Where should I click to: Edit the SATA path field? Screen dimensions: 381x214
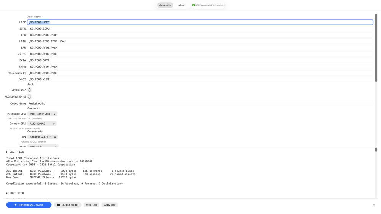(x=200, y=60)
